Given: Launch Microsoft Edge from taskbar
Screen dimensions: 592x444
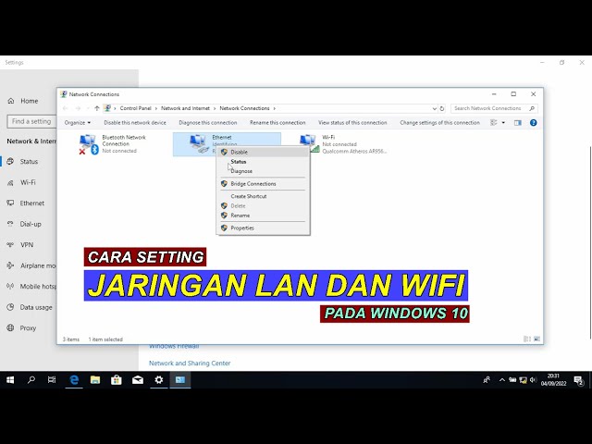Looking at the screenshot, I should tap(74, 380).
